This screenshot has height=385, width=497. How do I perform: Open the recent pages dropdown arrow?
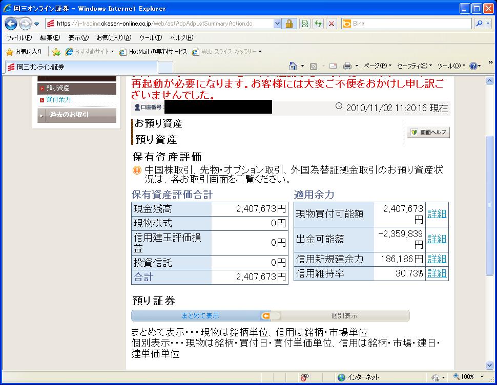(x=36, y=24)
